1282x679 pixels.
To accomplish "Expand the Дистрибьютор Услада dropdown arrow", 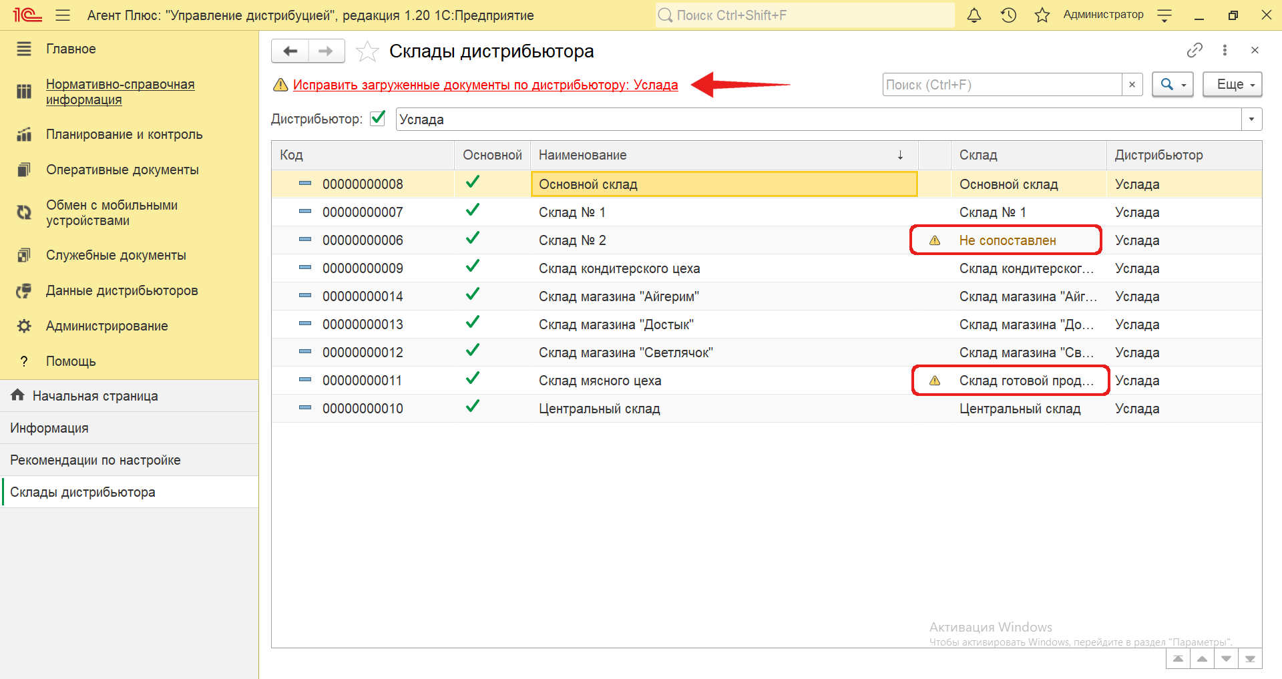I will click(1251, 120).
